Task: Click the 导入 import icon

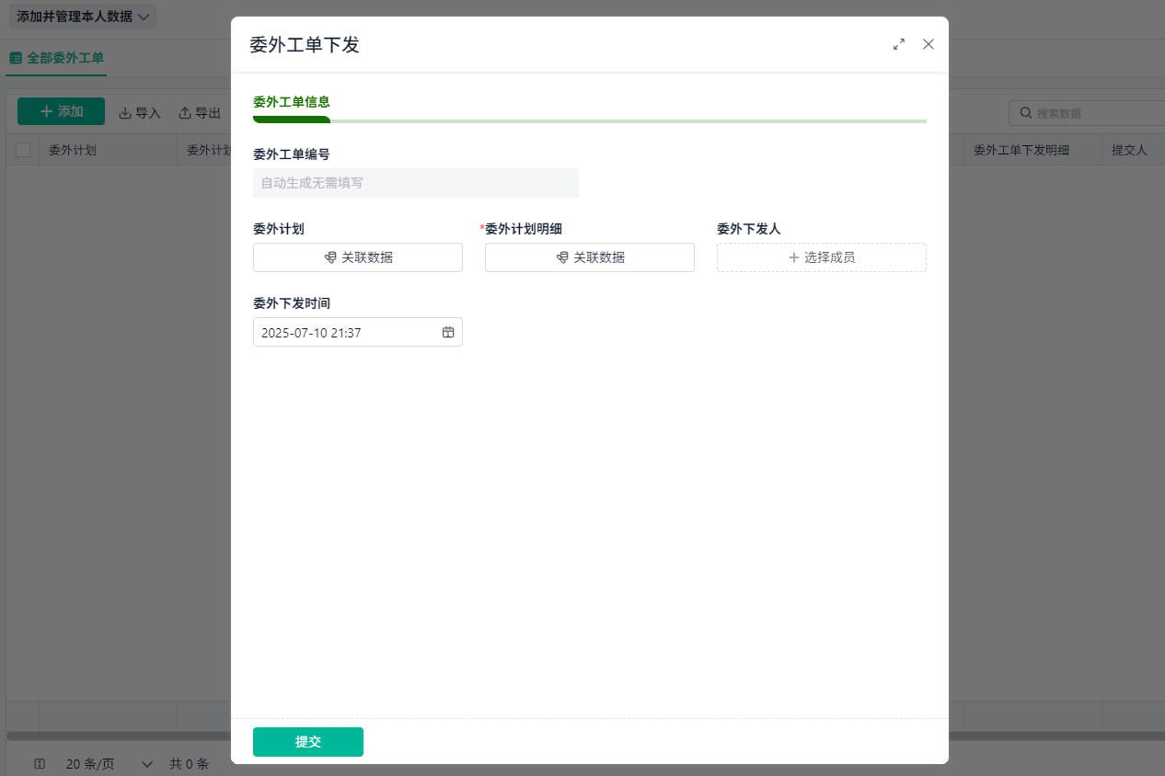Action: (125, 113)
